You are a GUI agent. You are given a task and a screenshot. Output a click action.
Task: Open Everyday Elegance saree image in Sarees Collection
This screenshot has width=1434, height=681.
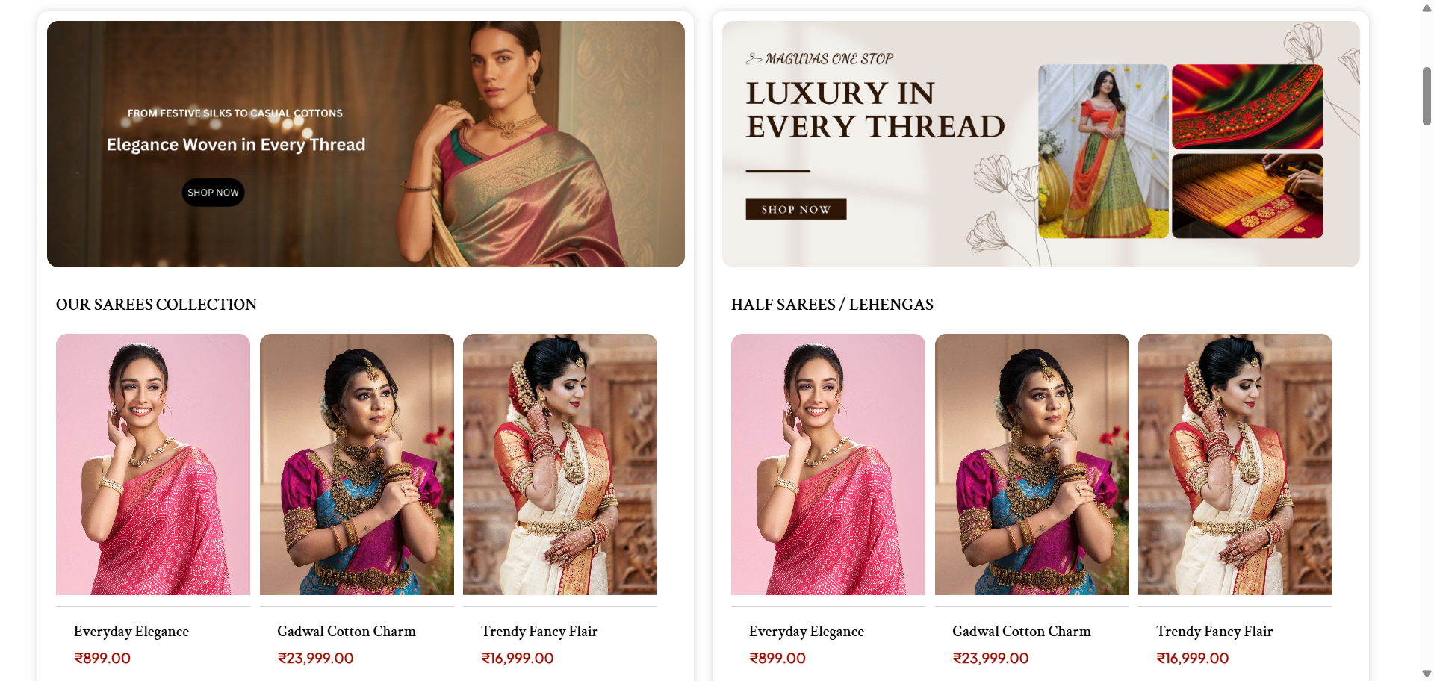click(153, 464)
